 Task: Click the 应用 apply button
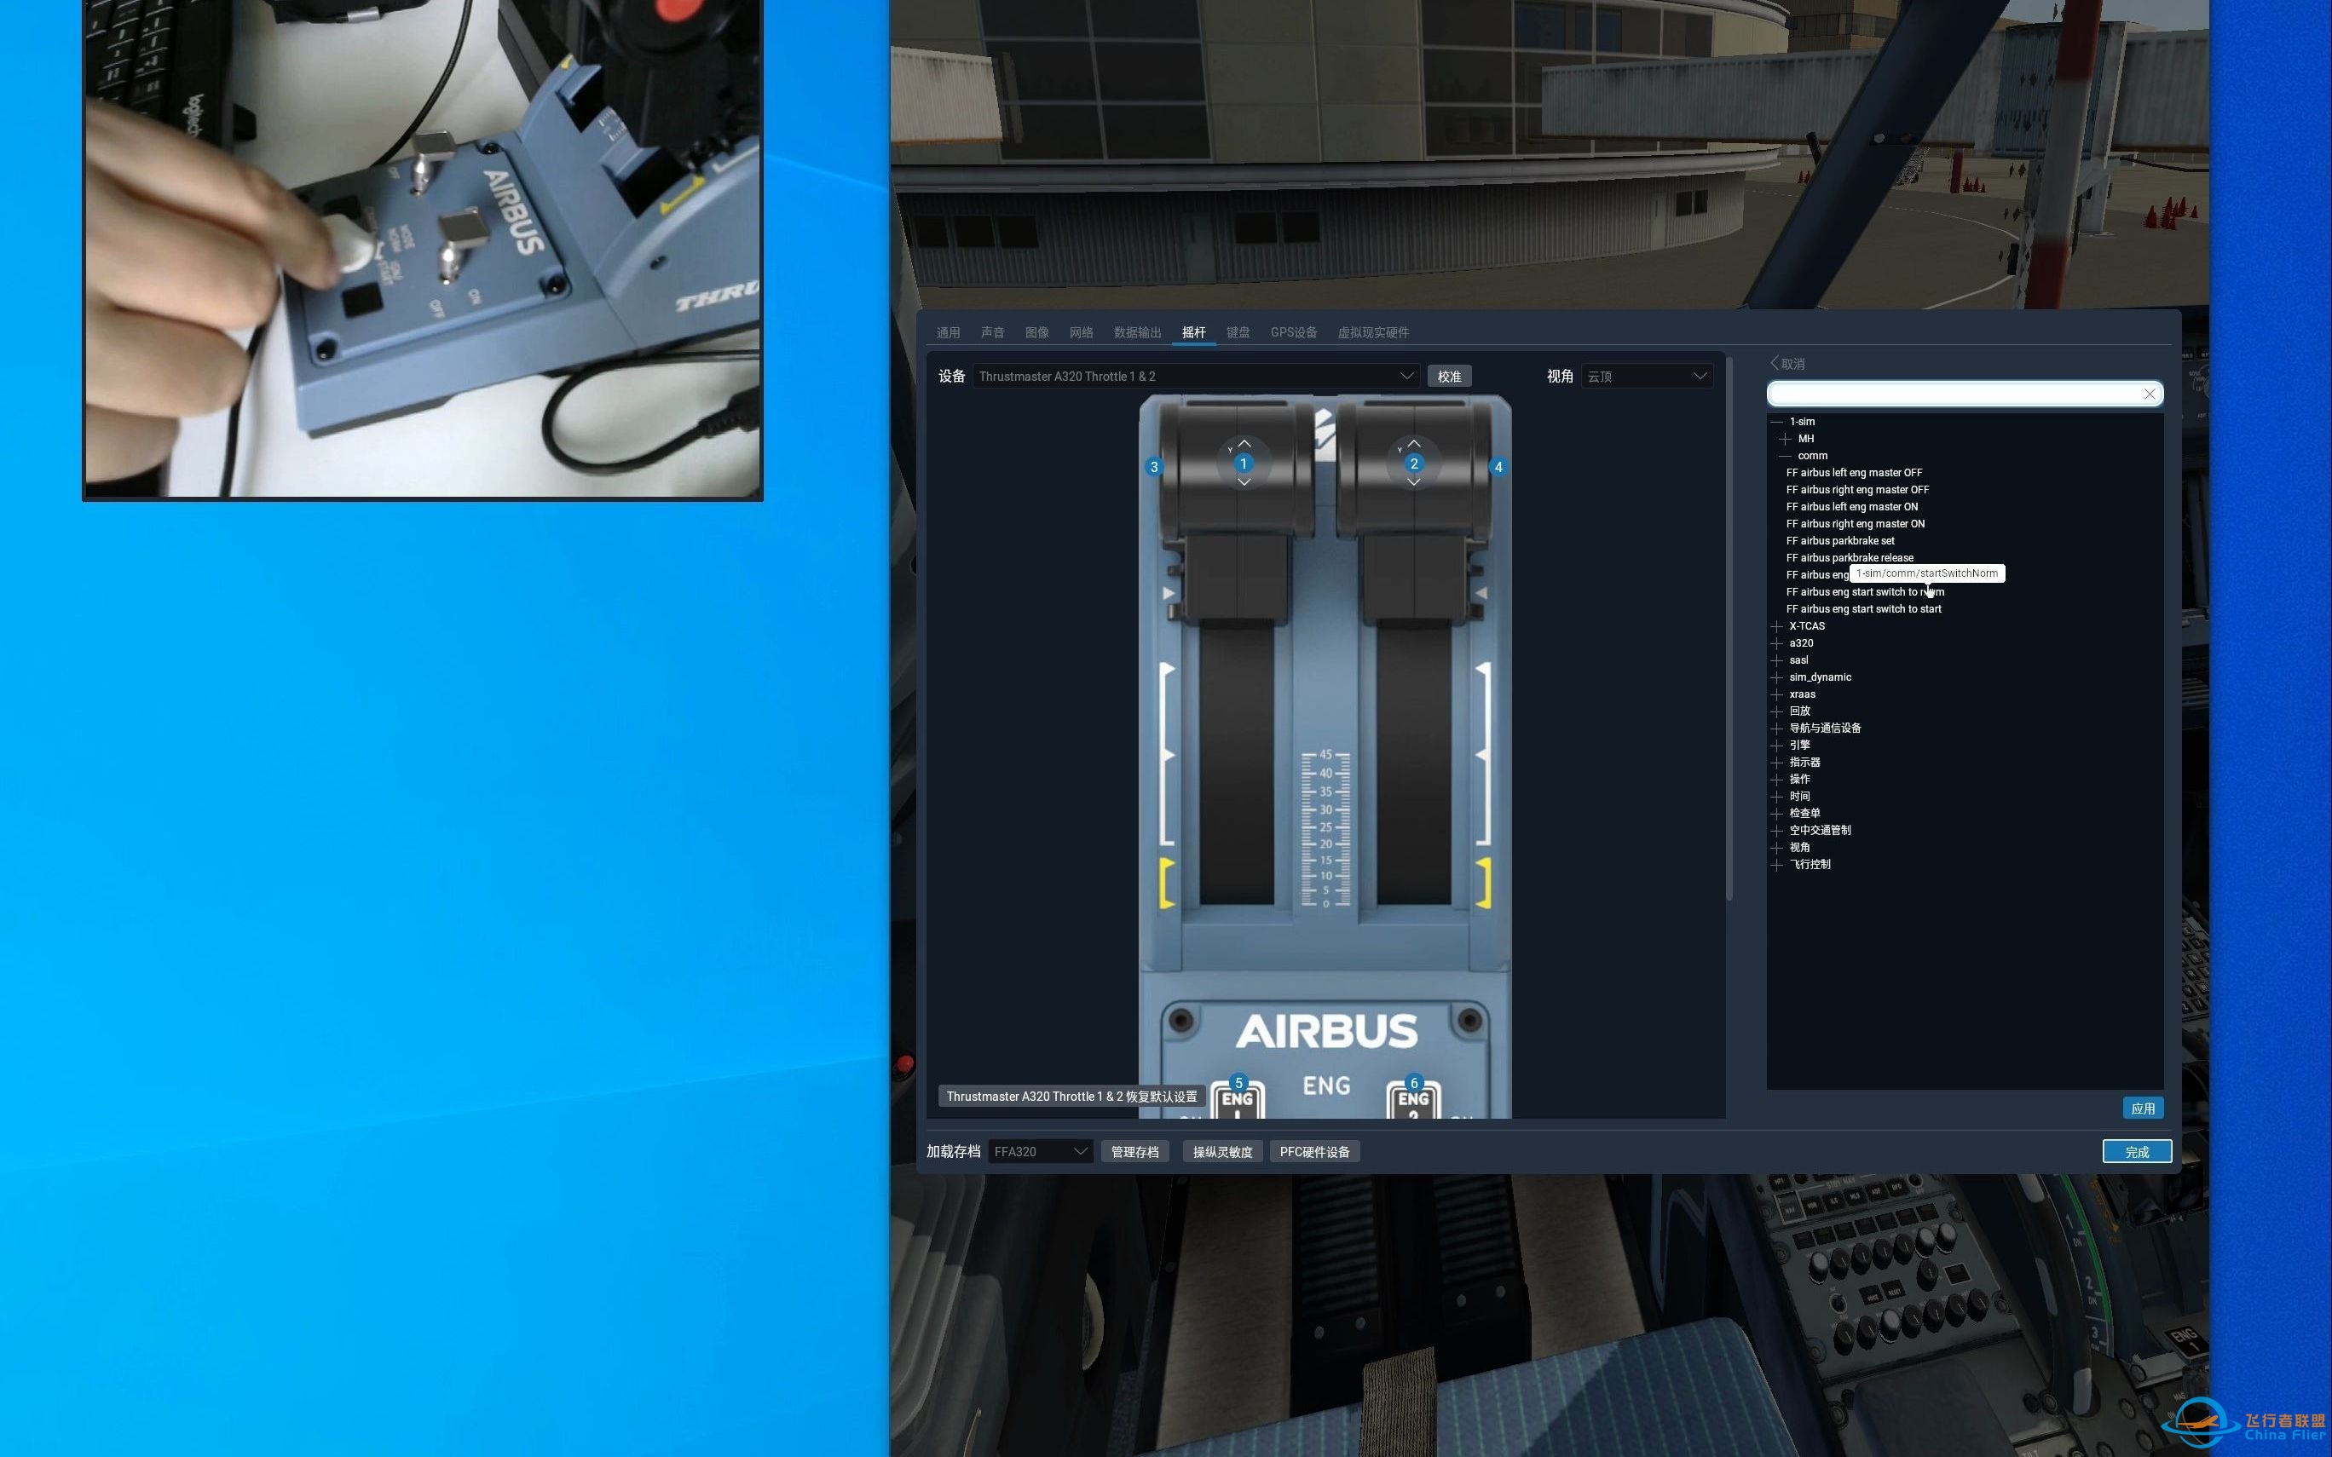[x=2143, y=1109]
